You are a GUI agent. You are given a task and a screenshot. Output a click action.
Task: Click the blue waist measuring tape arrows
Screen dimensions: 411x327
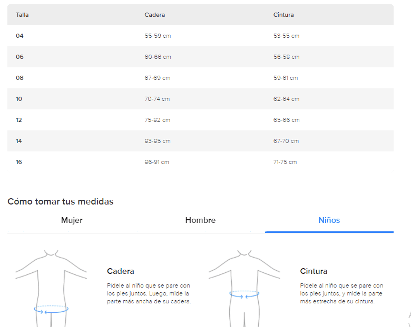244,295
